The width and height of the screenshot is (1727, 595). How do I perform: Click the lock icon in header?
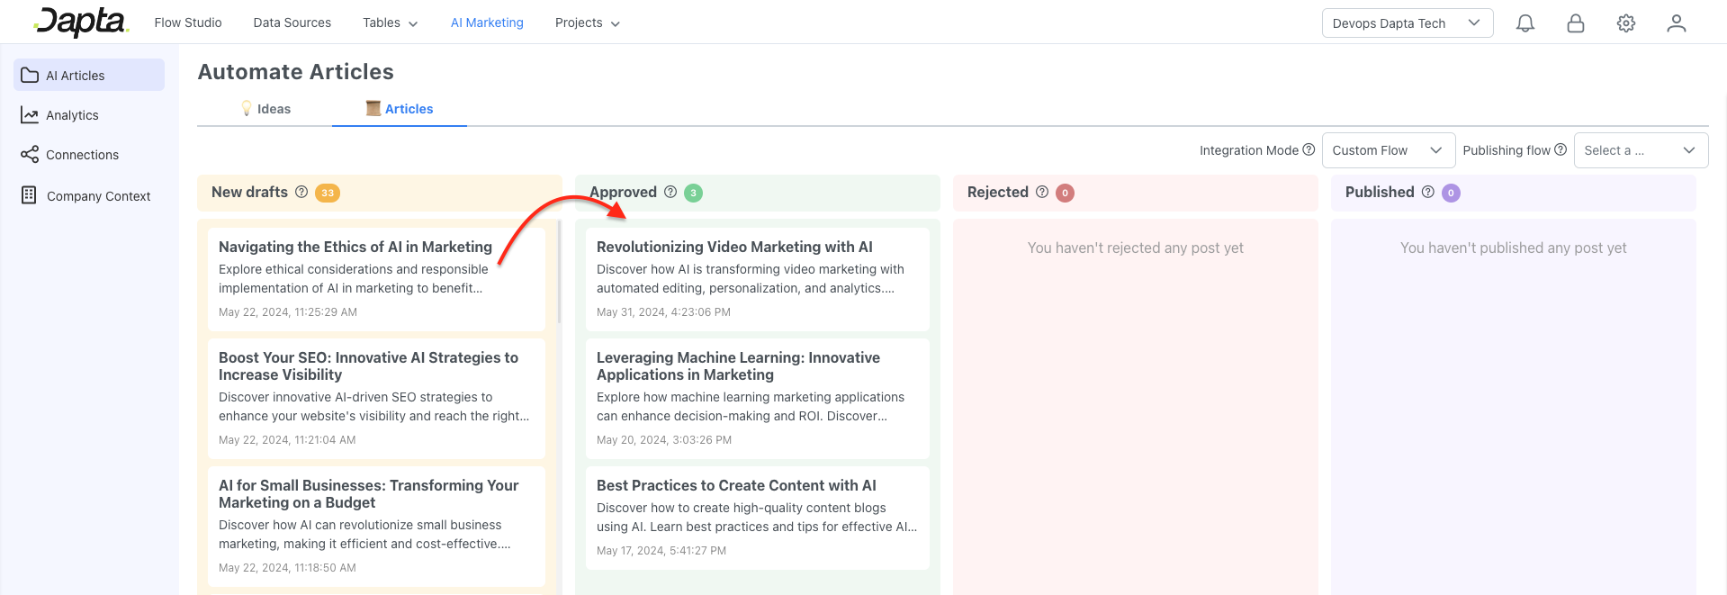[1575, 23]
